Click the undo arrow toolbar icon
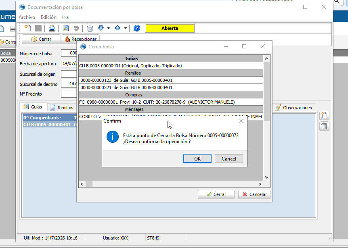348x248 pixels. [x=76, y=28]
